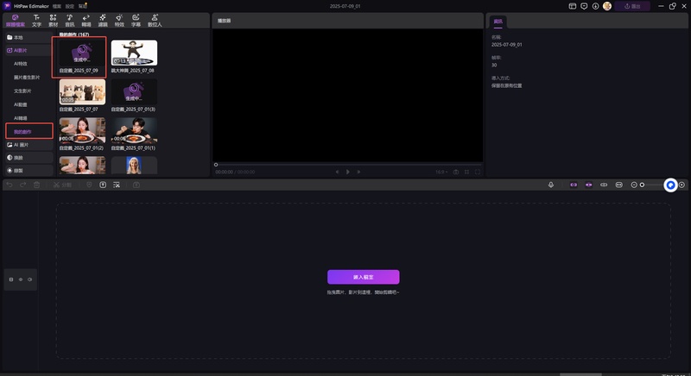Toggle the track lock icon

11,279
